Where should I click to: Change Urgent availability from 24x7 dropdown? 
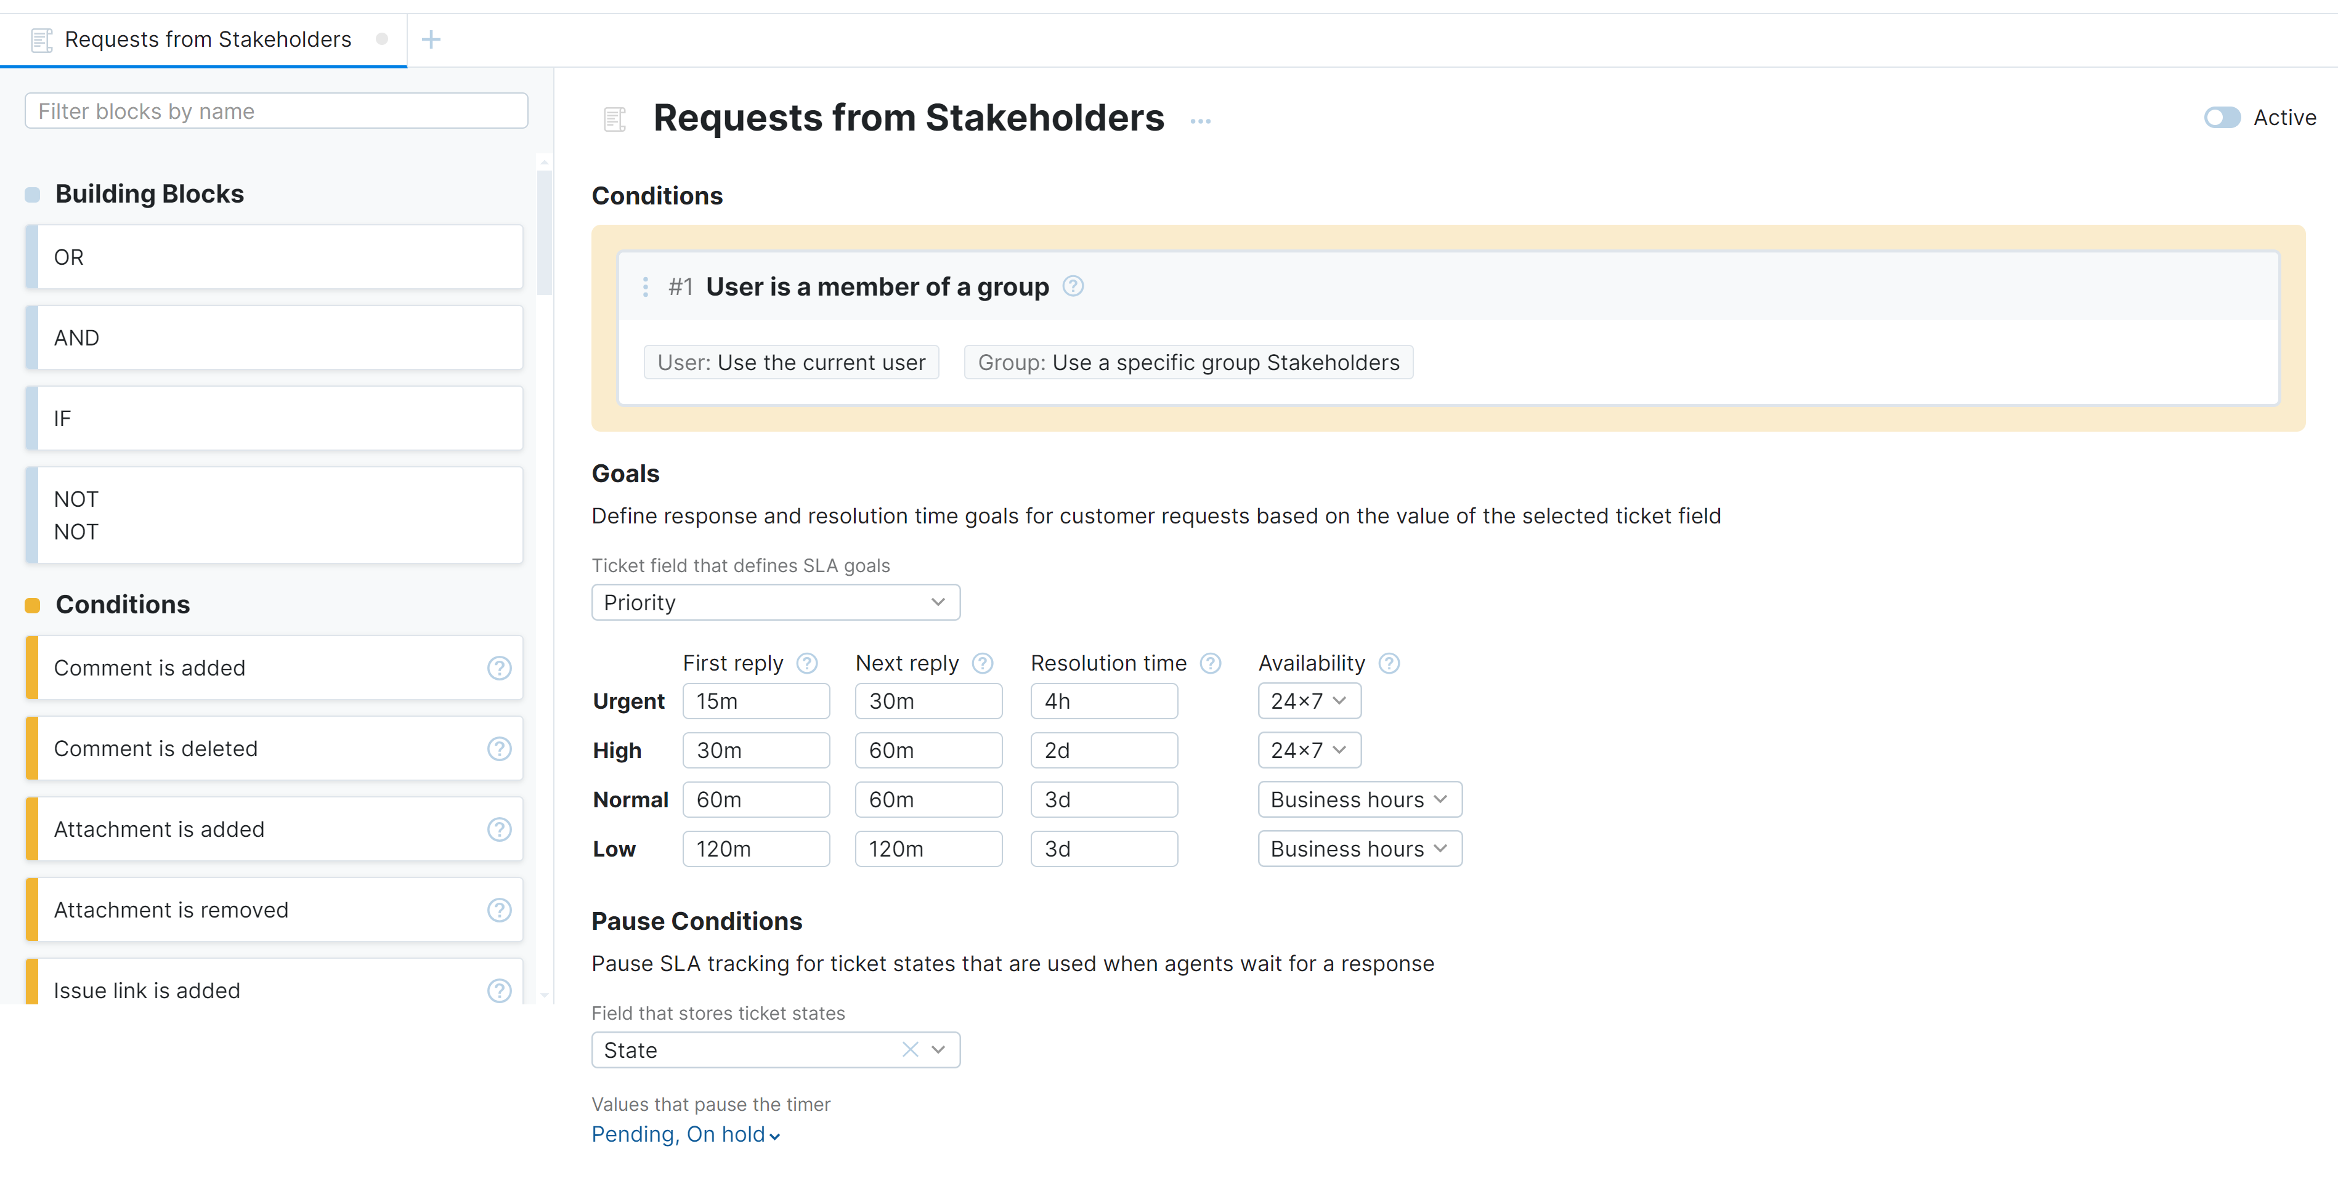pyautogui.click(x=1308, y=700)
